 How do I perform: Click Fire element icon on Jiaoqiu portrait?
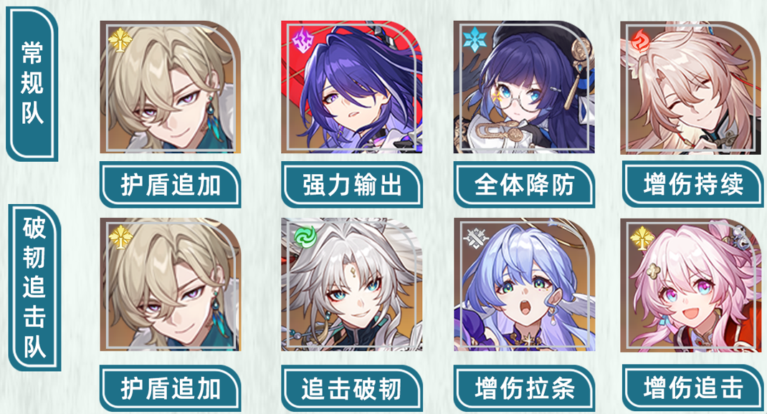click(640, 41)
